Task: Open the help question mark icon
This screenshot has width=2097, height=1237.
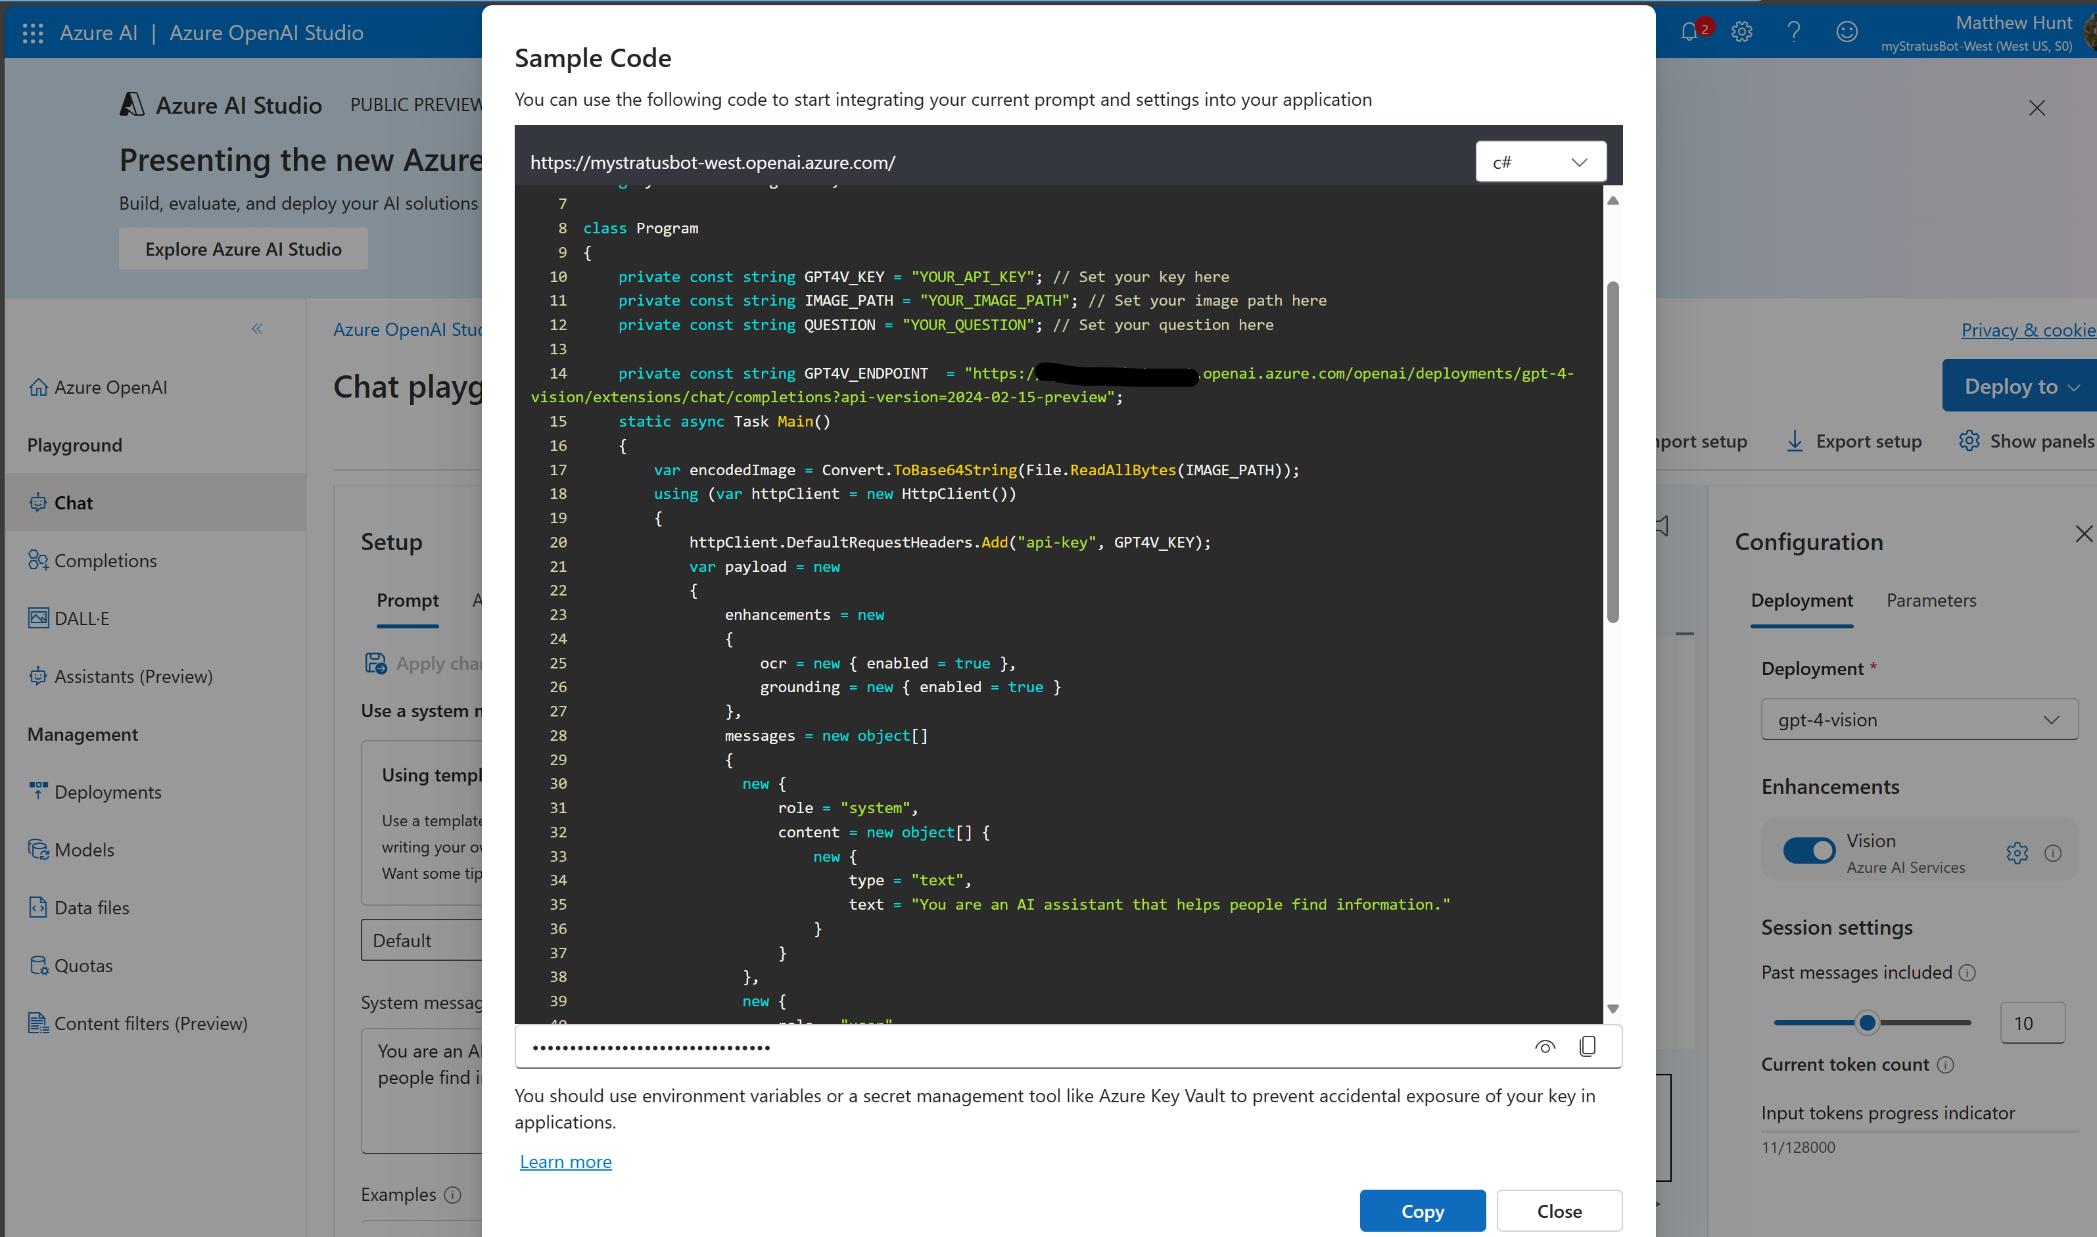Action: point(1793,32)
